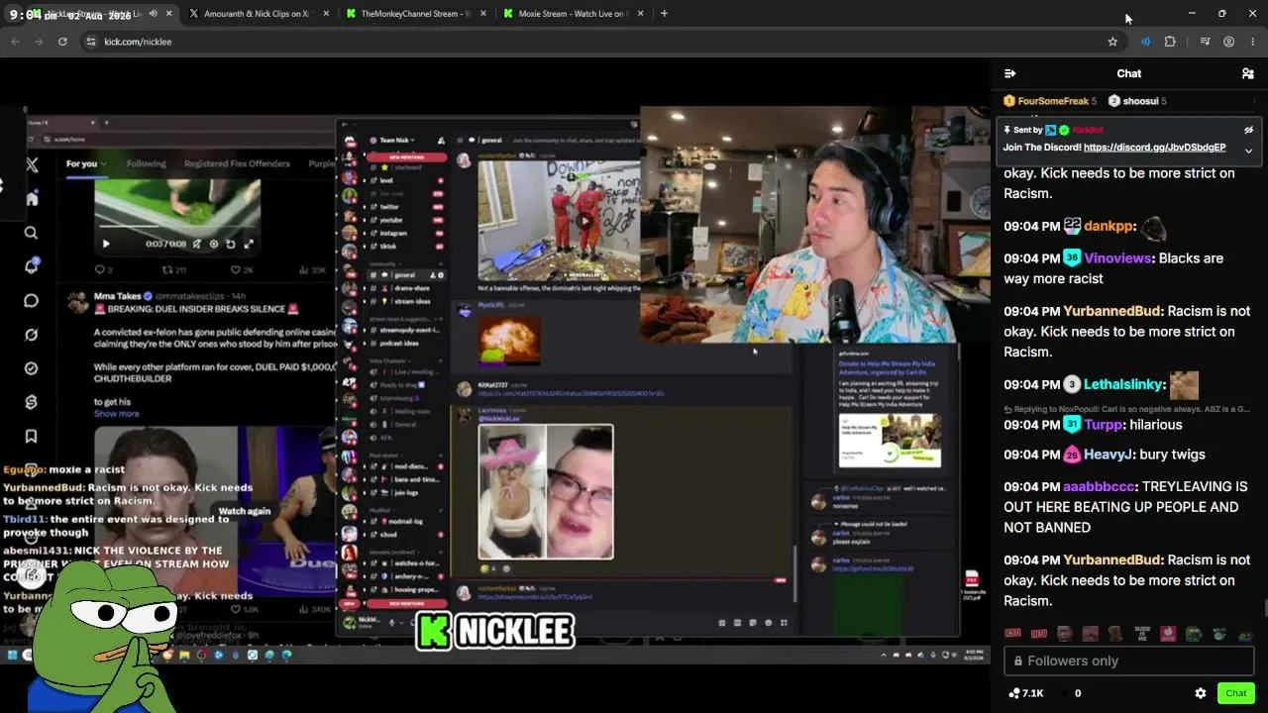
Task: Mute the audio-playing first tab
Action: tap(153, 14)
